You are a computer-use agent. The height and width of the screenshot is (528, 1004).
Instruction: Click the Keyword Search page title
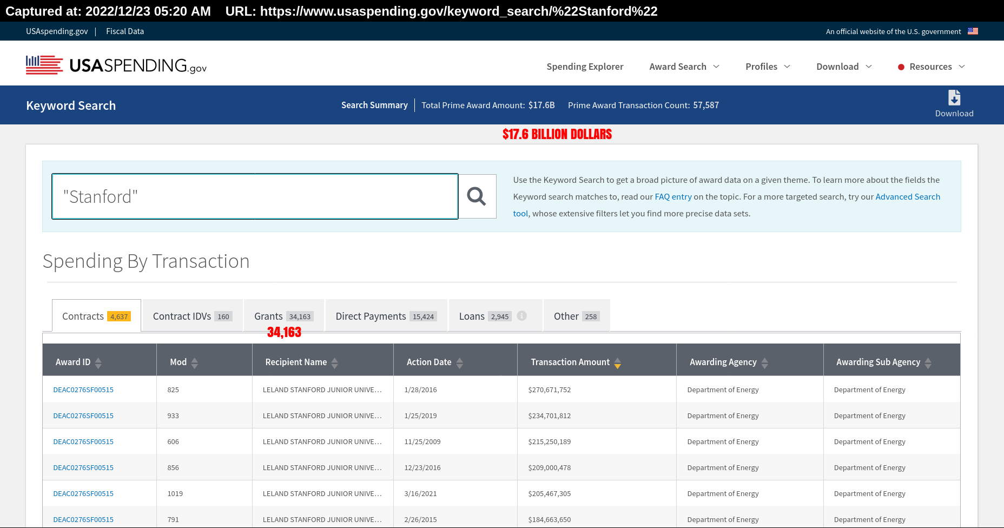click(71, 105)
